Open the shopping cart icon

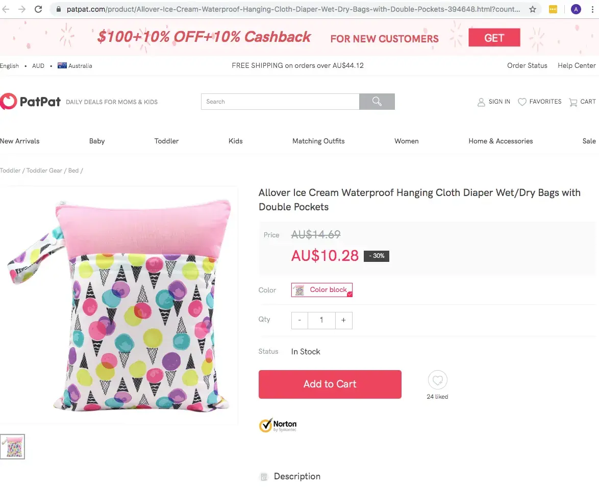coord(573,102)
